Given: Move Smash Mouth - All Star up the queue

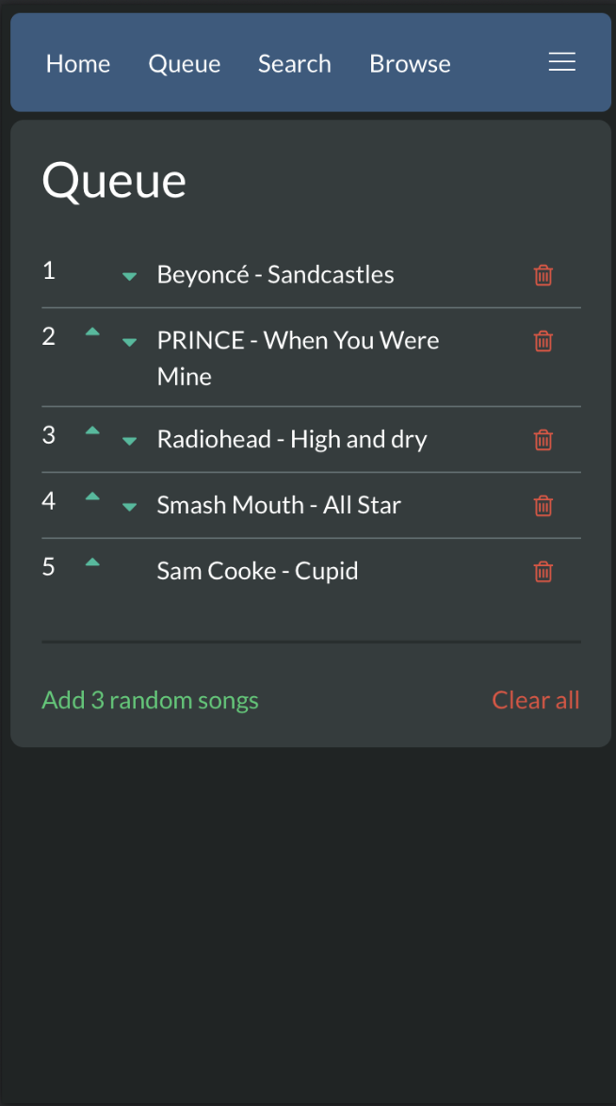Looking at the screenshot, I should [x=92, y=496].
